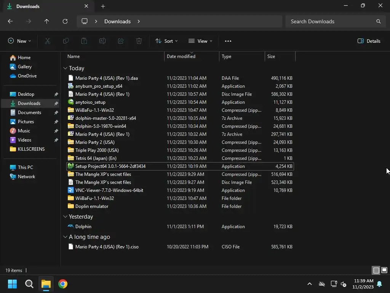Switch to large thumbnails view icon in status bar
Viewport: 390px width, 293px height.
tap(384, 270)
